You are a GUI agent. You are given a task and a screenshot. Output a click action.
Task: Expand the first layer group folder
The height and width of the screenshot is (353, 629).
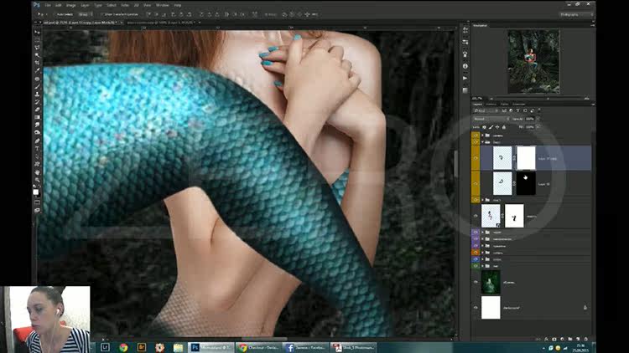pyautogui.click(x=484, y=135)
